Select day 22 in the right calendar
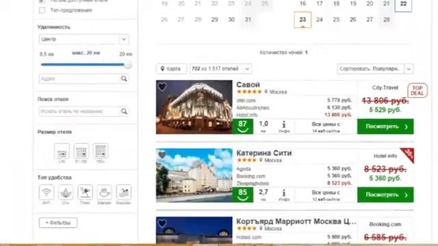The height and width of the screenshot is (246, 438). [x=403, y=4]
